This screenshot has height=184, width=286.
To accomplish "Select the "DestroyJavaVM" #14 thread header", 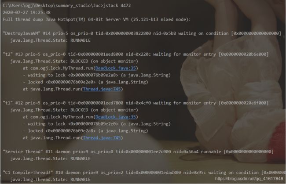I will 142,33.
